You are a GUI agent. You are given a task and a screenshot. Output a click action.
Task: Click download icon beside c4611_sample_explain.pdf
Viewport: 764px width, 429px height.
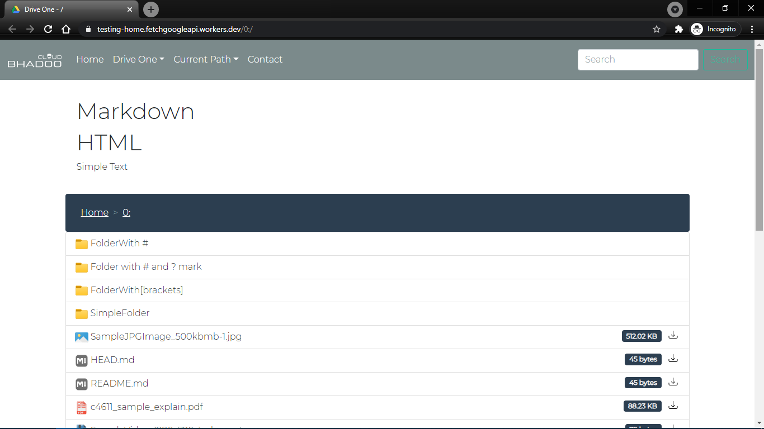coord(673,406)
